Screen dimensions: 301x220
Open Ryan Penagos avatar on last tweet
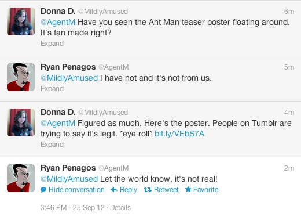(x=21, y=178)
